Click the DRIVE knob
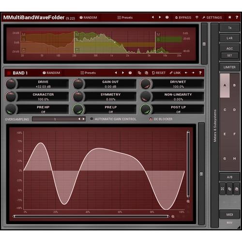242x242 pixels. click(x=11, y=84)
